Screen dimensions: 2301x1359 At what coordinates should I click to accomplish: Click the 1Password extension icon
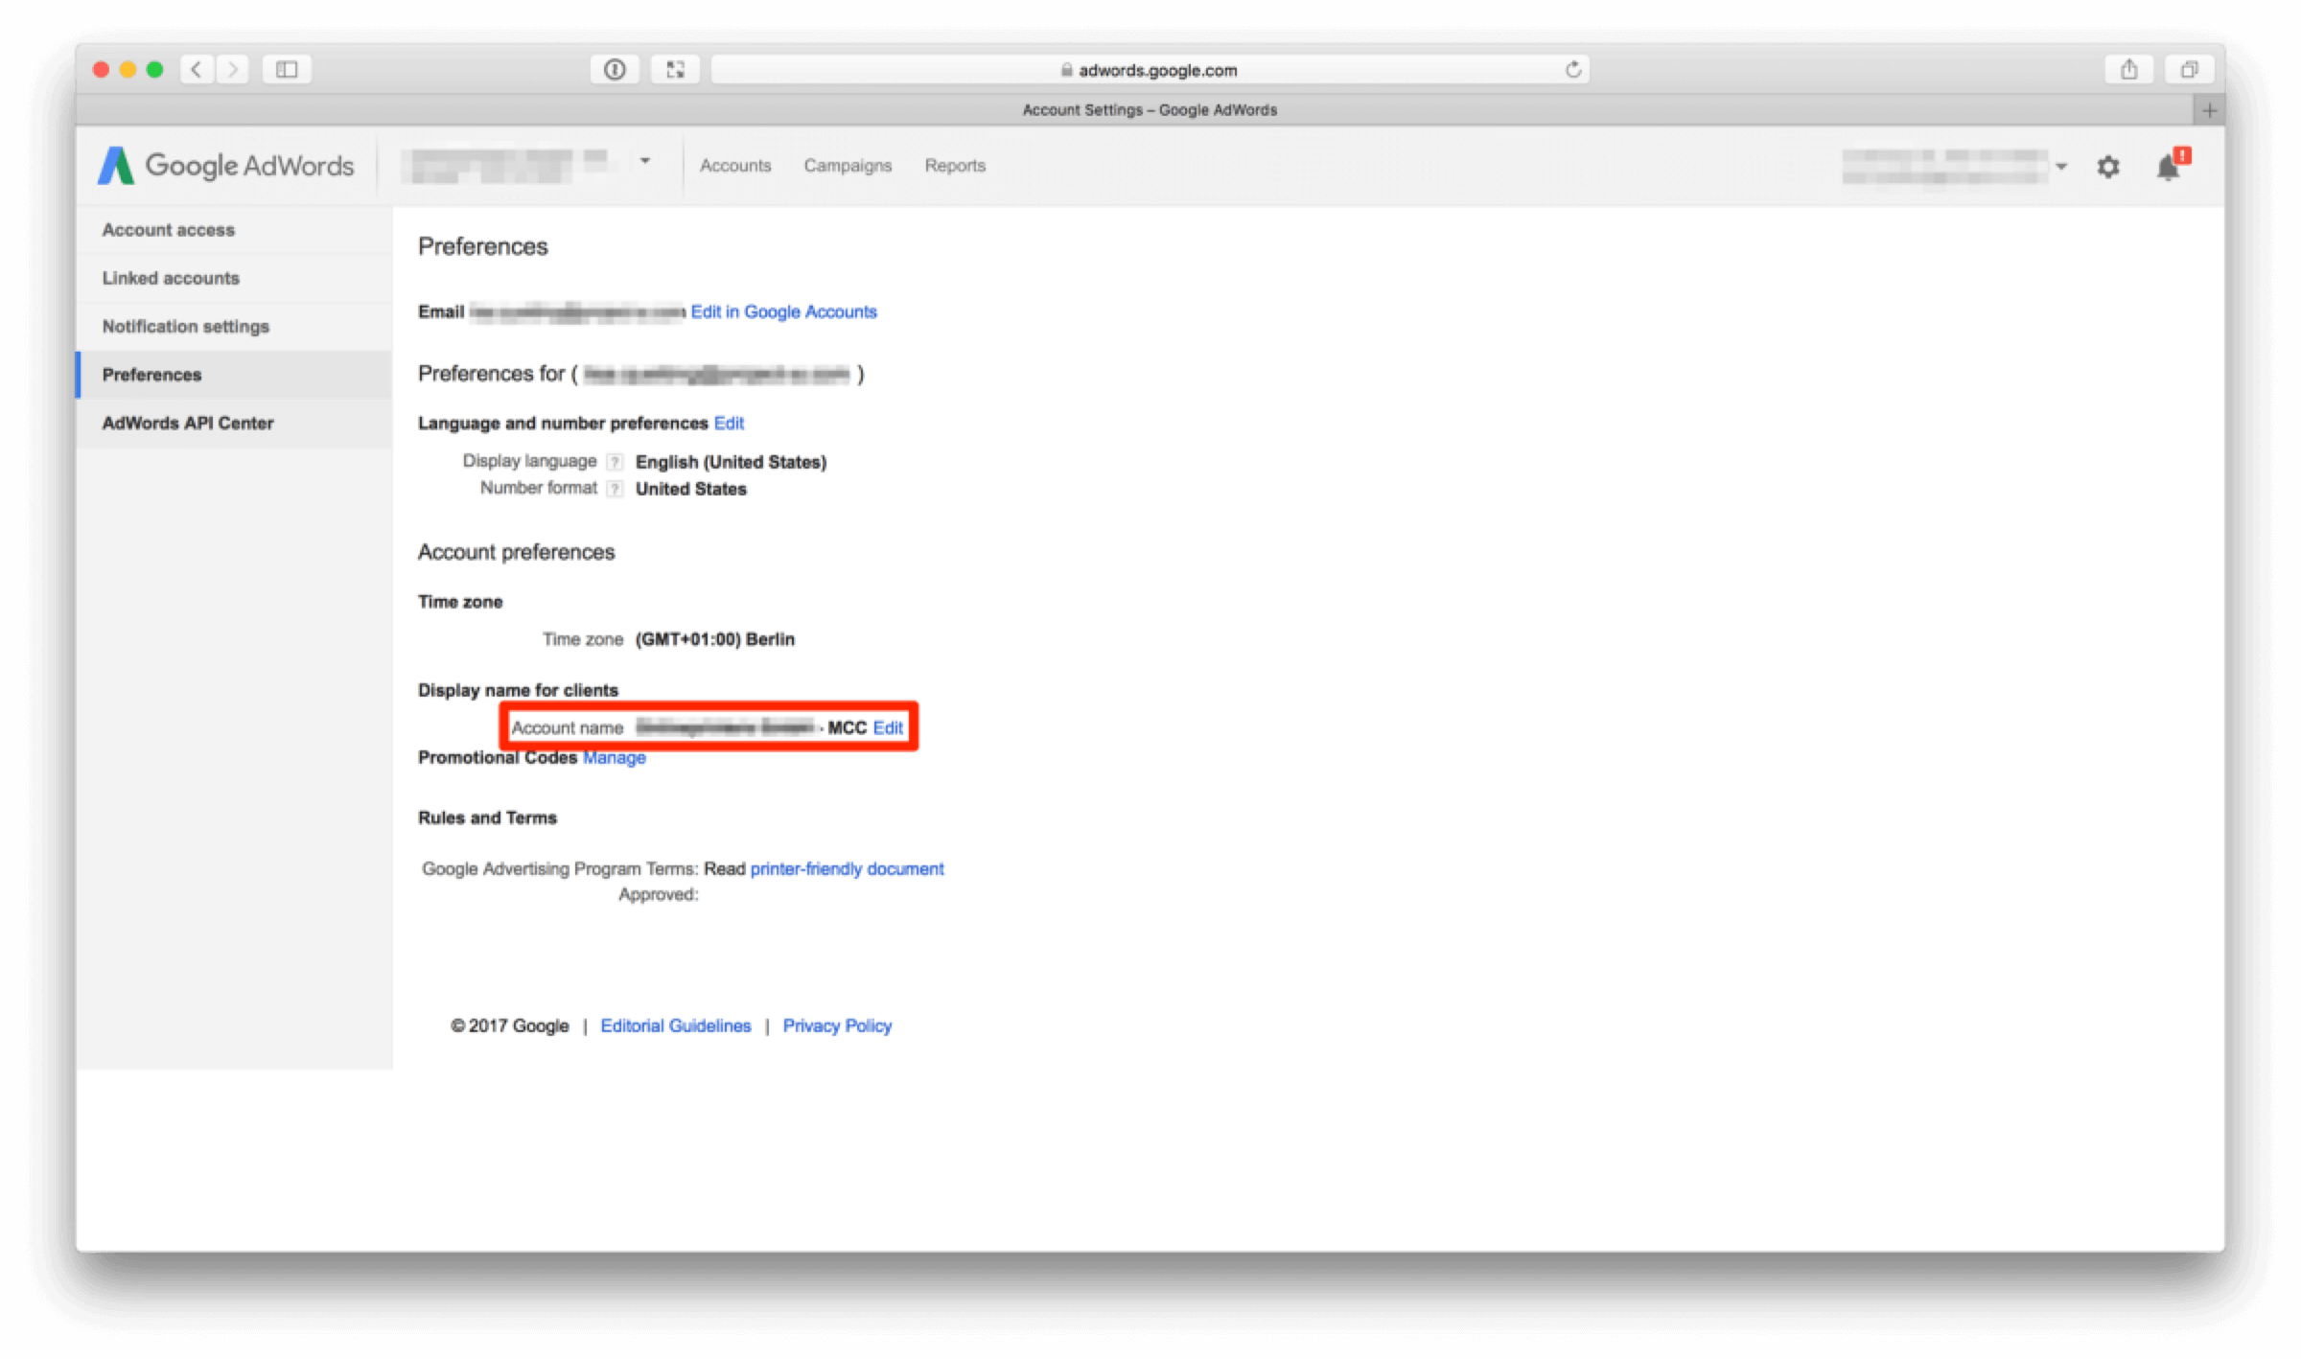pos(615,69)
